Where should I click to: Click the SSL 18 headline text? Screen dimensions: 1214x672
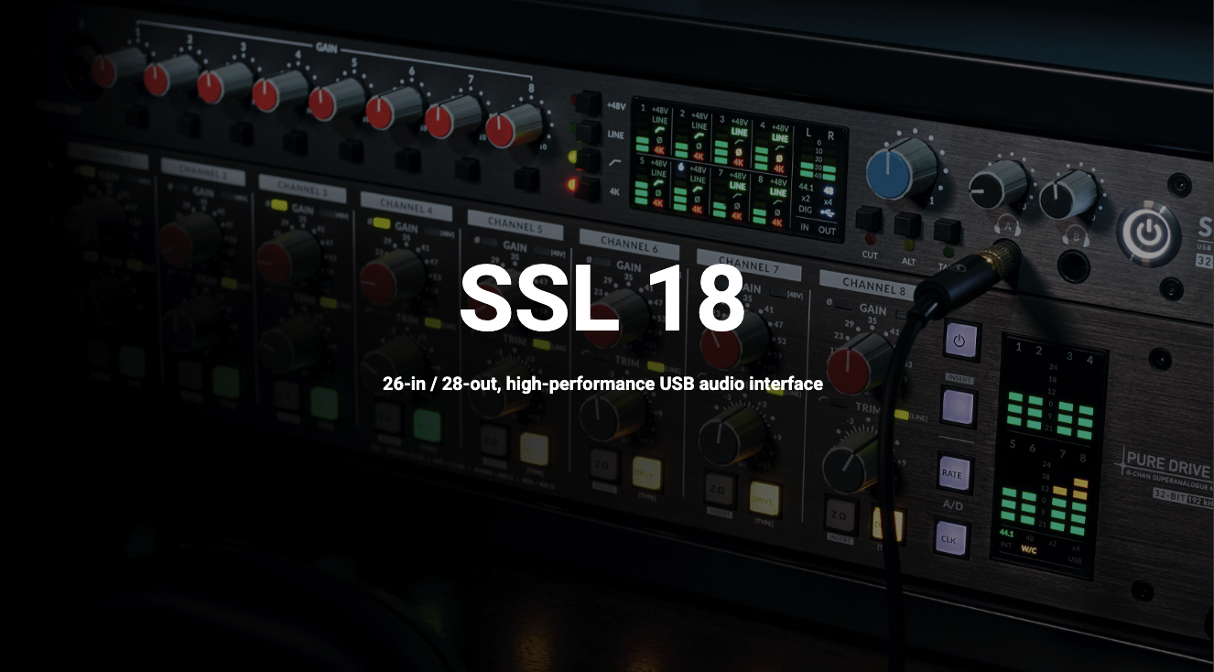tap(602, 299)
